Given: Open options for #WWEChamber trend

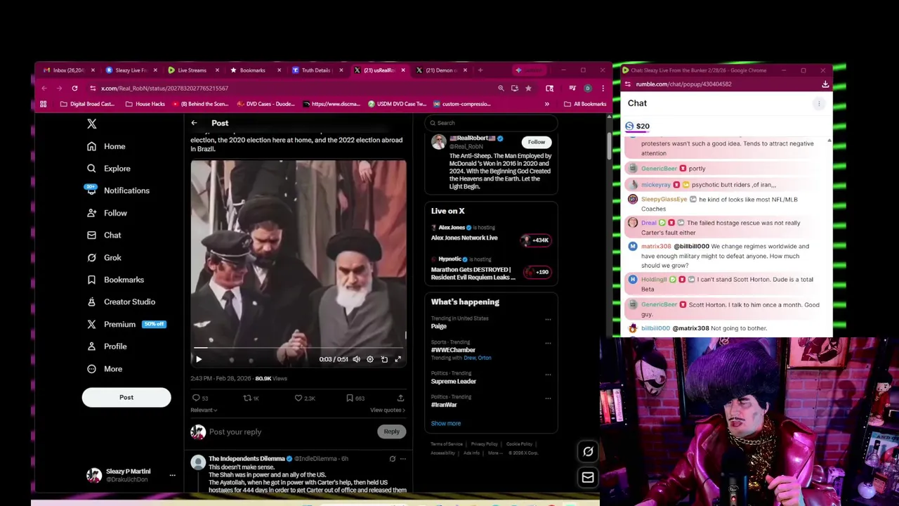Looking at the screenshot, I should tap(548, 344).
